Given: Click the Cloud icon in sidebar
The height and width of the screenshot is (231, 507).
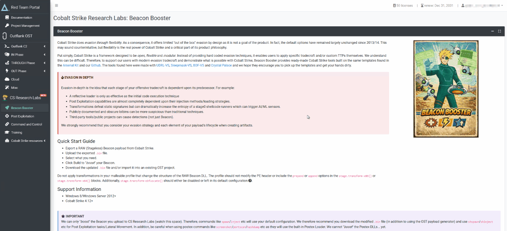Looking at the screenshot, I should [x=7, y=79].
